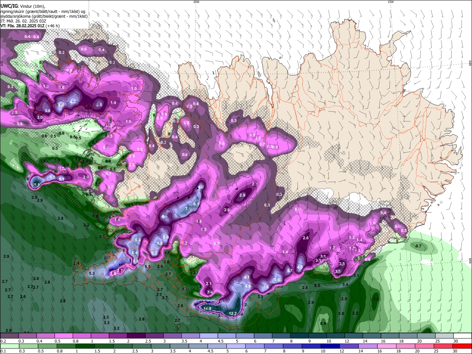Click the 6.4 snowfall value
This screenshot has height=354, width=472.
[x=135, y=253]
